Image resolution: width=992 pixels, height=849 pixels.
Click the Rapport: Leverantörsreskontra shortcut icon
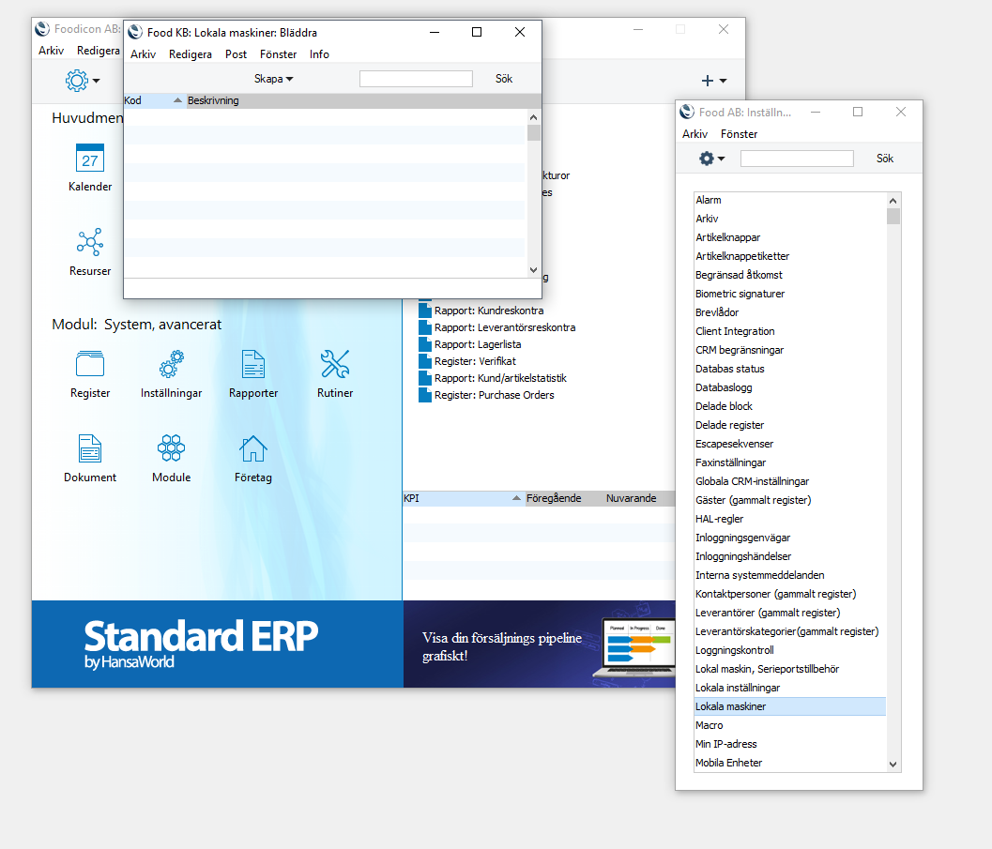pos(425,327)
